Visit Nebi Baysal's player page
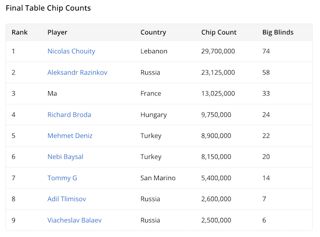The width and height of the screenshot is (320, 237). click(x=65, y=157)
